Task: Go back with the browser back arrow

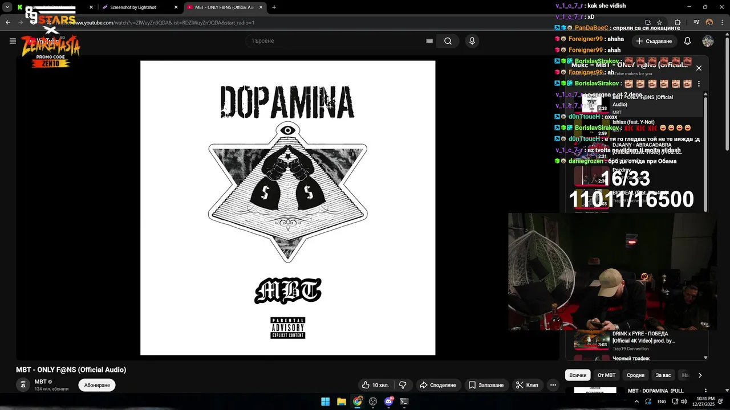Action: click(7, 23)
